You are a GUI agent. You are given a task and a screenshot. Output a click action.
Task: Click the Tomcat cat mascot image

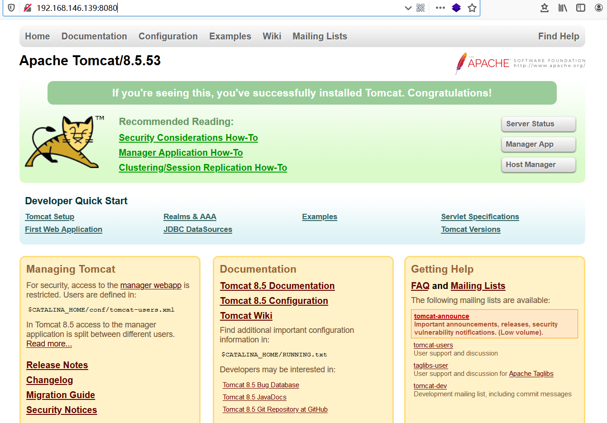(x=65, y=142)
